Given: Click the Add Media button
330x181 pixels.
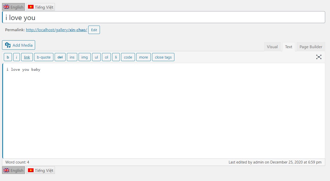Looking at the screenshot, I should coord(19,45).
